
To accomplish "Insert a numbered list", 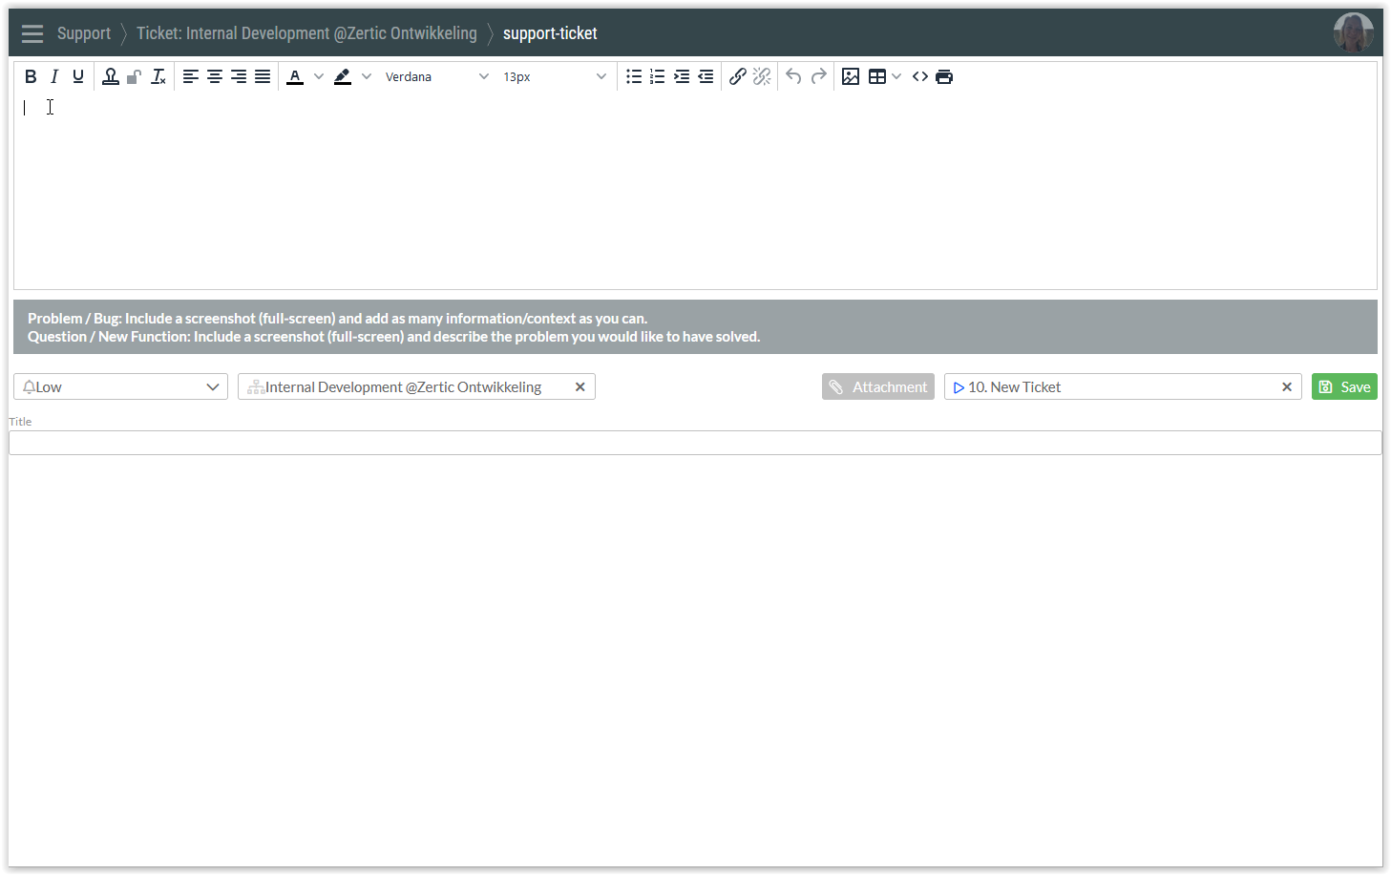I will (658, 76).
